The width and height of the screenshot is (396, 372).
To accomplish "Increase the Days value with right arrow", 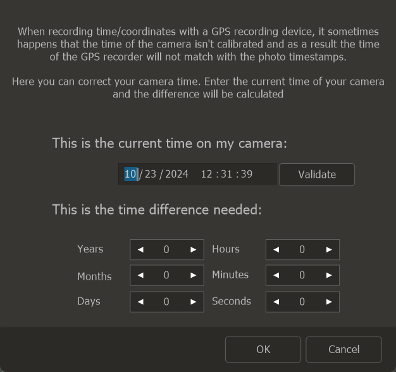I will coord(193,302).
